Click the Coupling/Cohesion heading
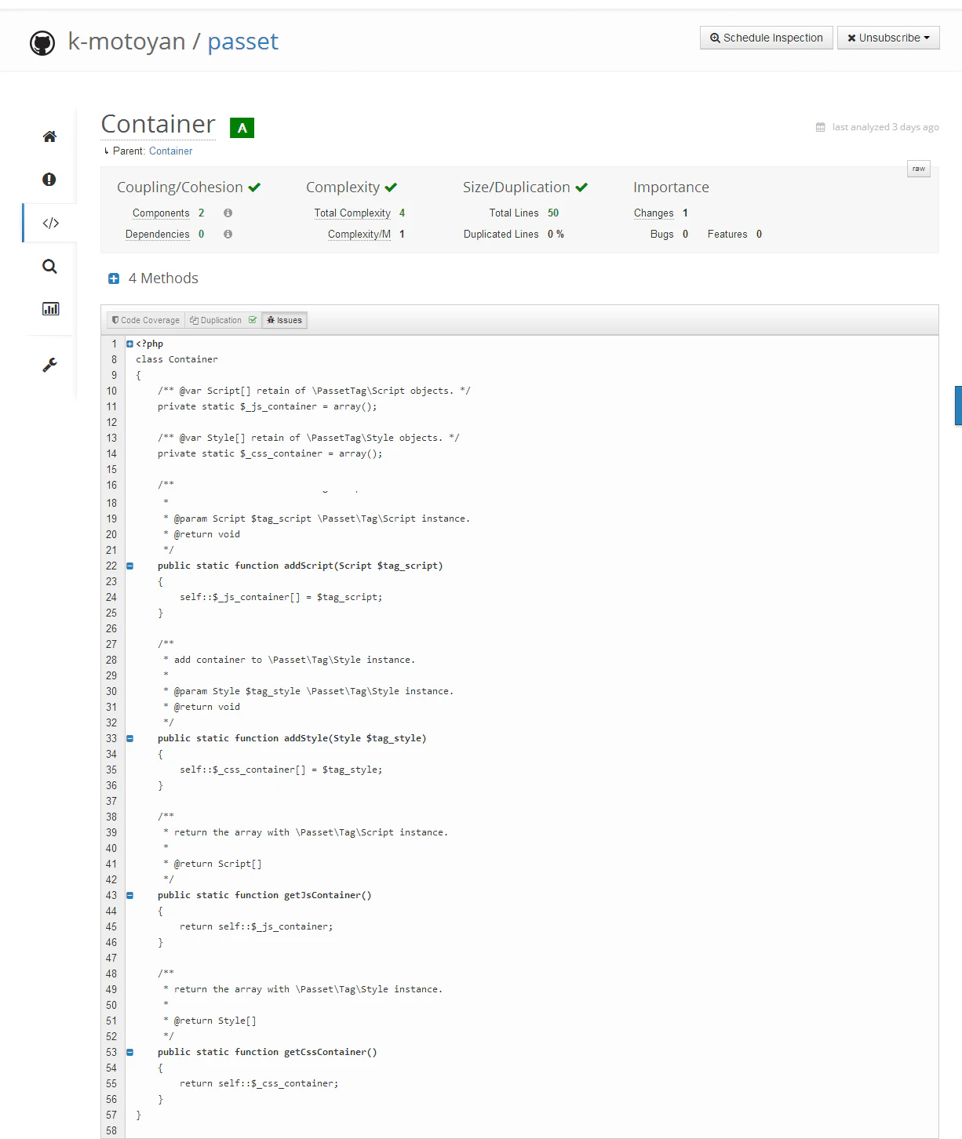This screenshot has height=1139, width=962. (x=180, y=187)
